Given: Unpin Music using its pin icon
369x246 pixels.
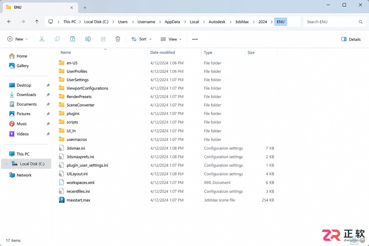Looking at the screenshot, I should point(48,124).
